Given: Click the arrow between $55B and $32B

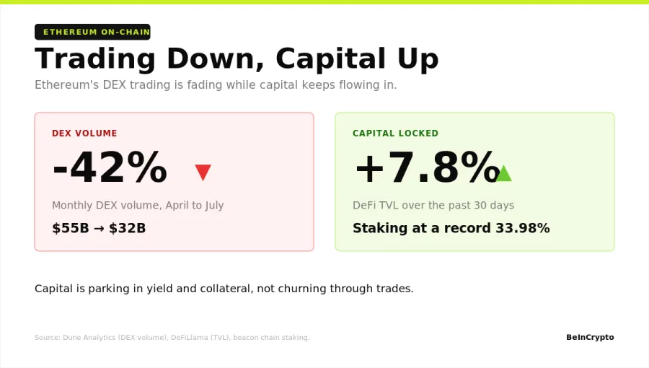Looking at the screenshot, I should [99, 229].
